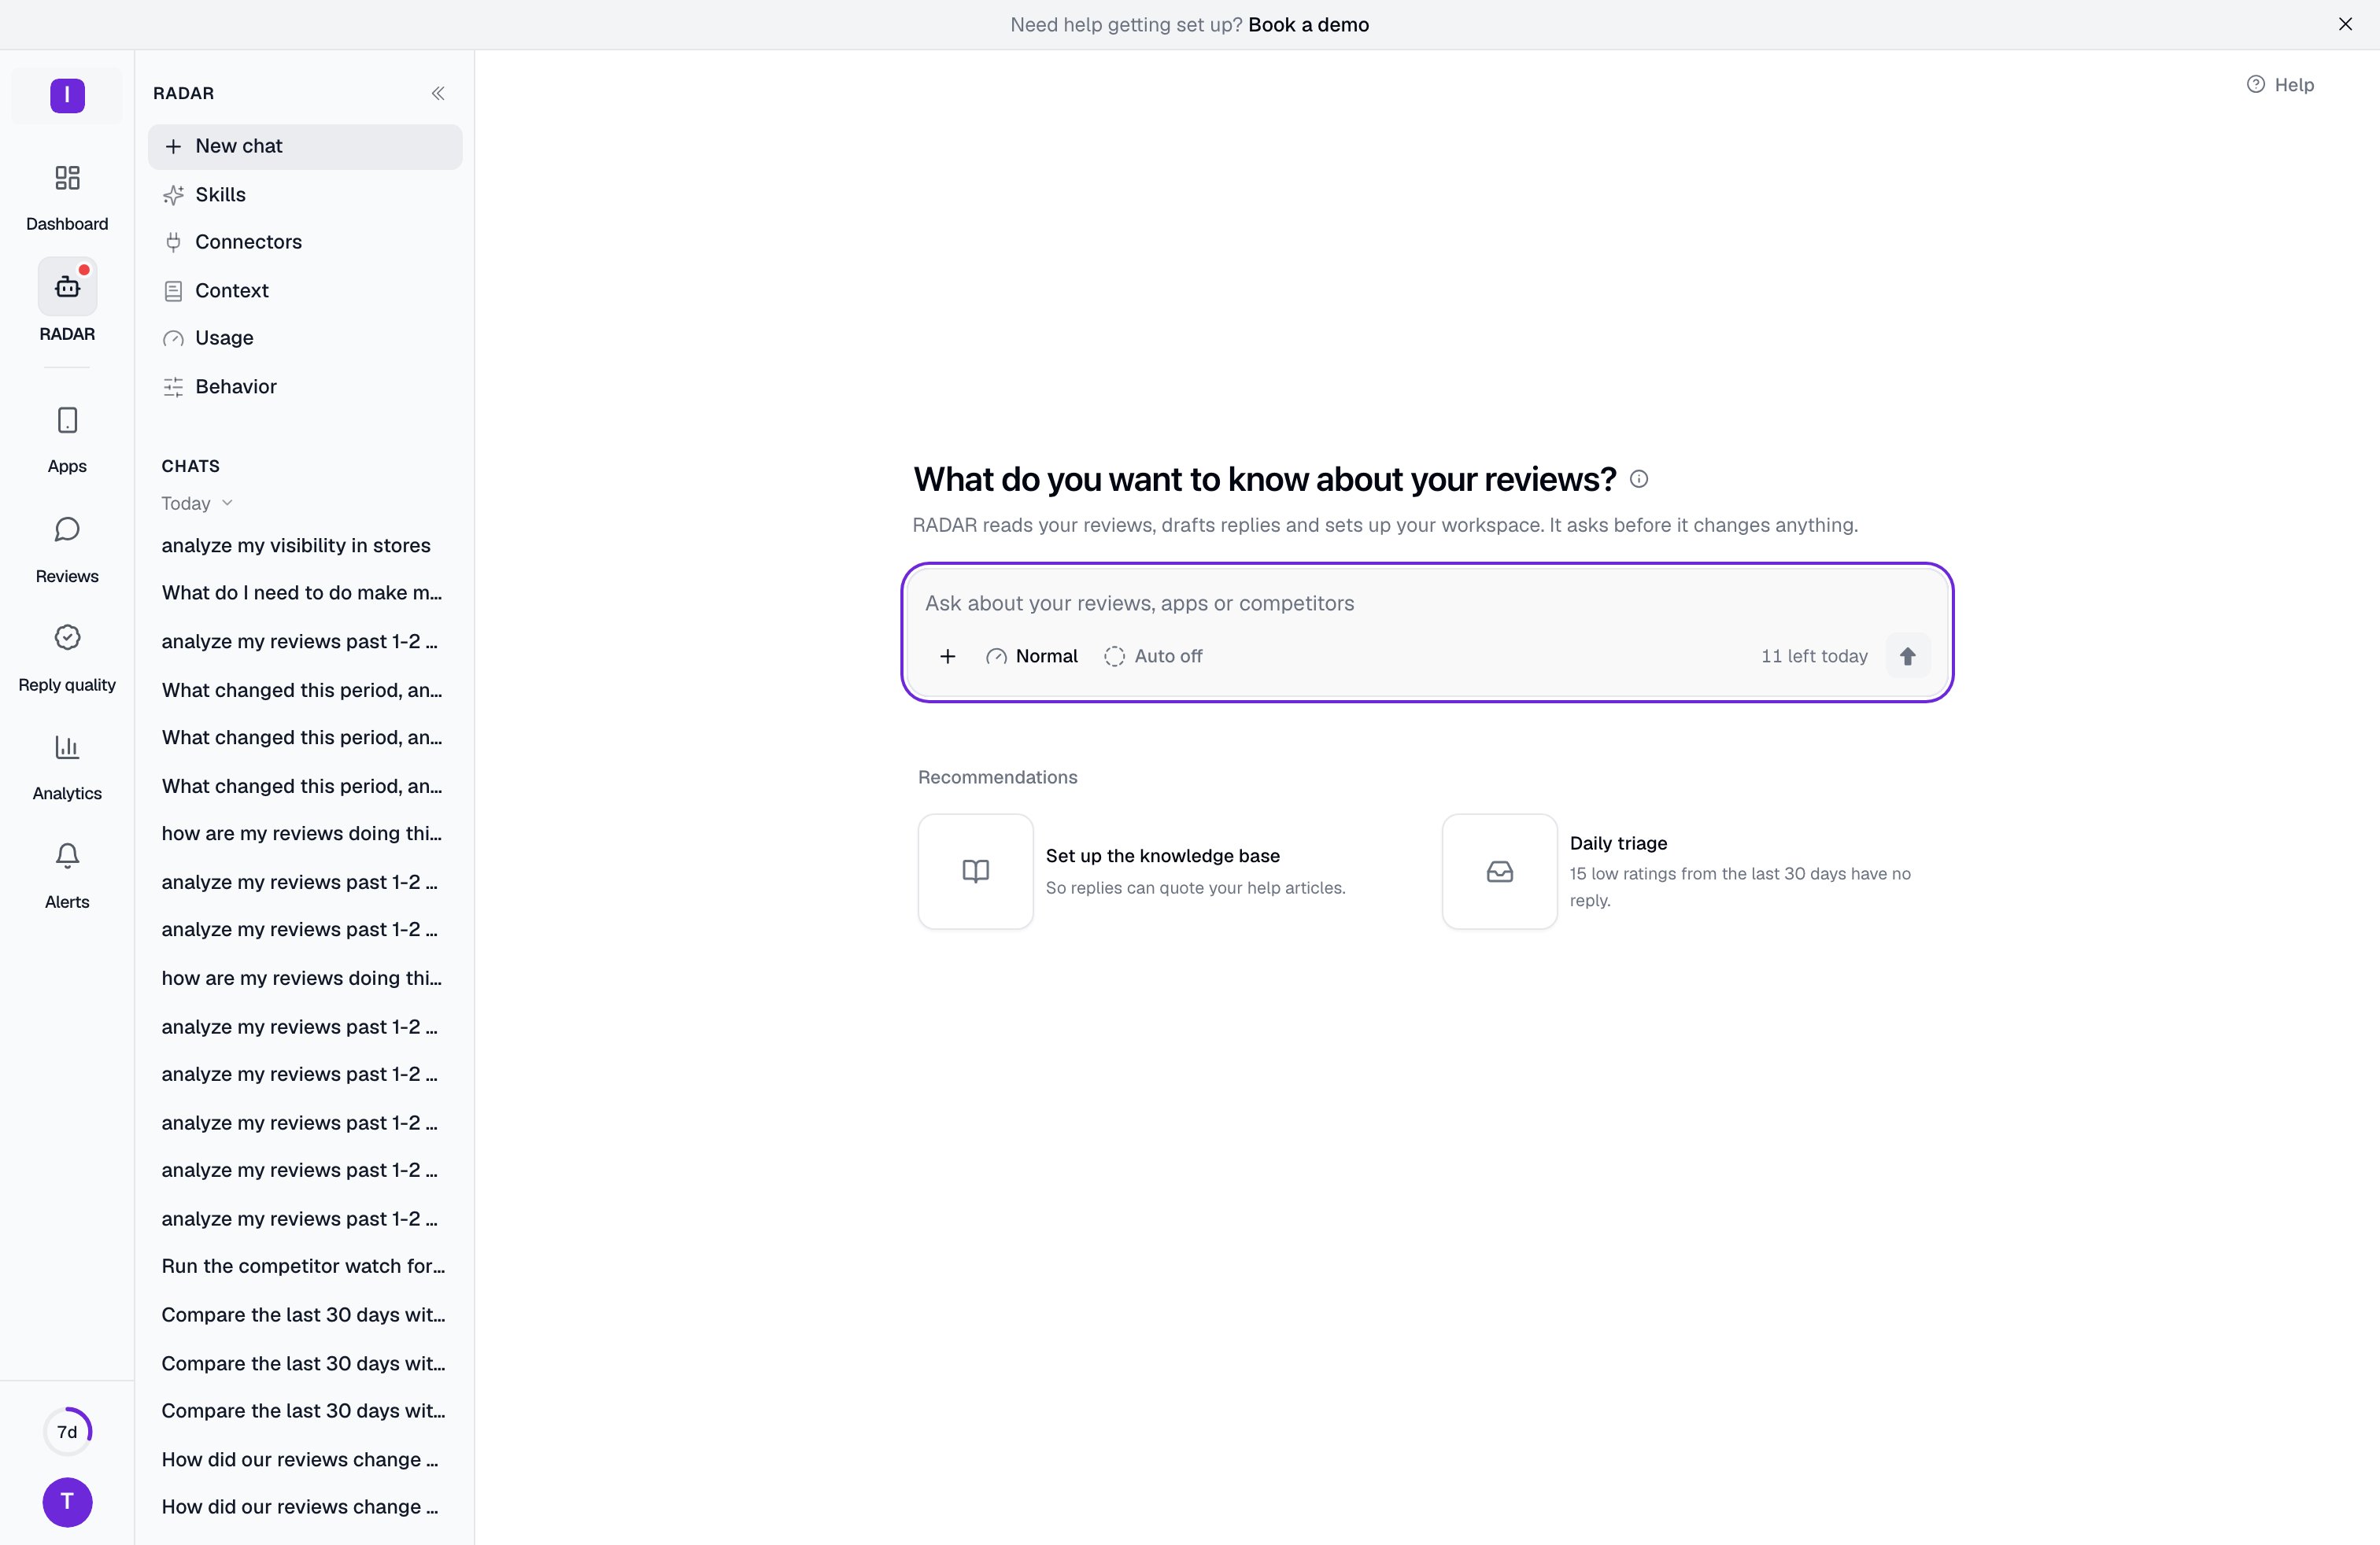Click the Daily triage inbox icon
The image size is (2380, 1545).
tap(1499, 872)
